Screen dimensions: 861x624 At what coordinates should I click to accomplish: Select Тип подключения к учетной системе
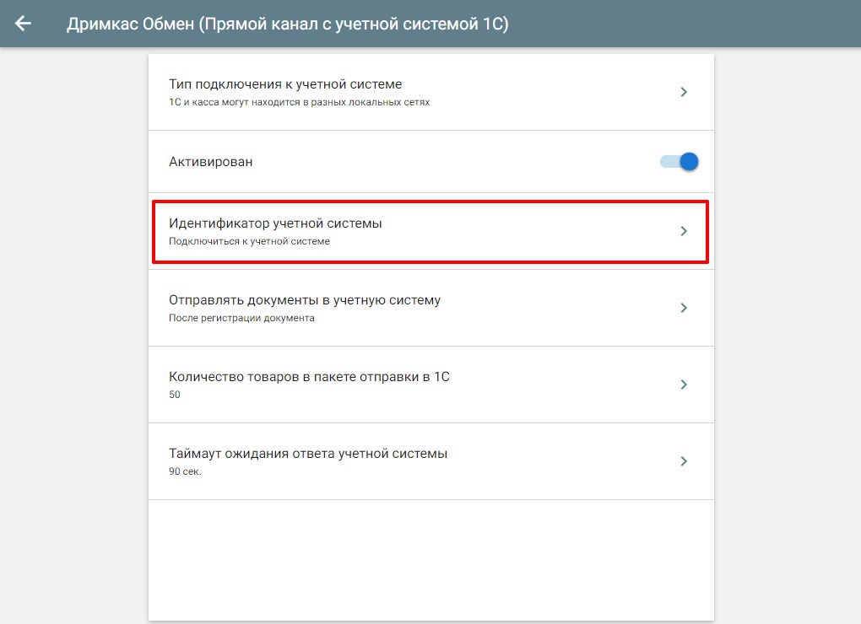(285, 84)
